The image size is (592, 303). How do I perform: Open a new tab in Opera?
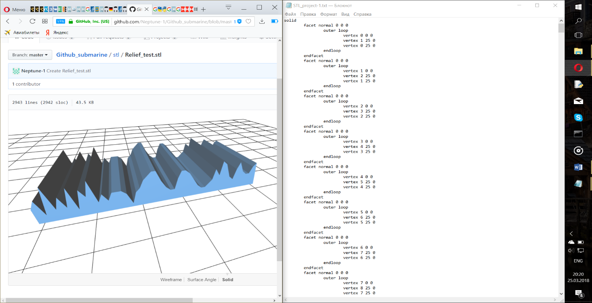click(203, 9)
